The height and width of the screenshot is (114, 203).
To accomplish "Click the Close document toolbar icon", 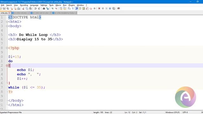I will (11, 9).
